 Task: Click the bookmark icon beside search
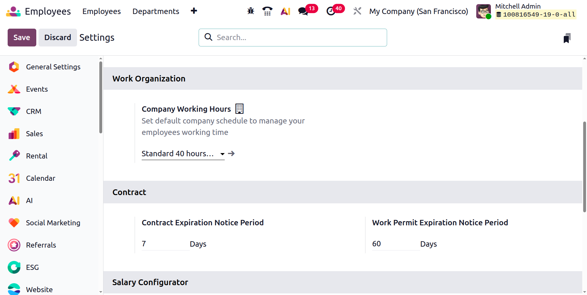(x=567, y=38)
